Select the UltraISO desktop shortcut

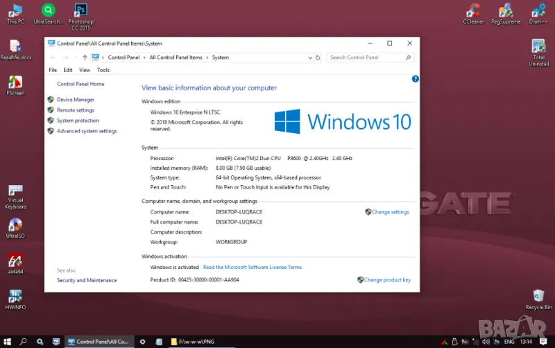point(15,226)
